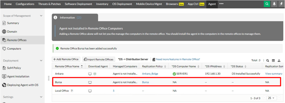Open the OS Deployment menu
285x103 pixels.
[122, 4]
